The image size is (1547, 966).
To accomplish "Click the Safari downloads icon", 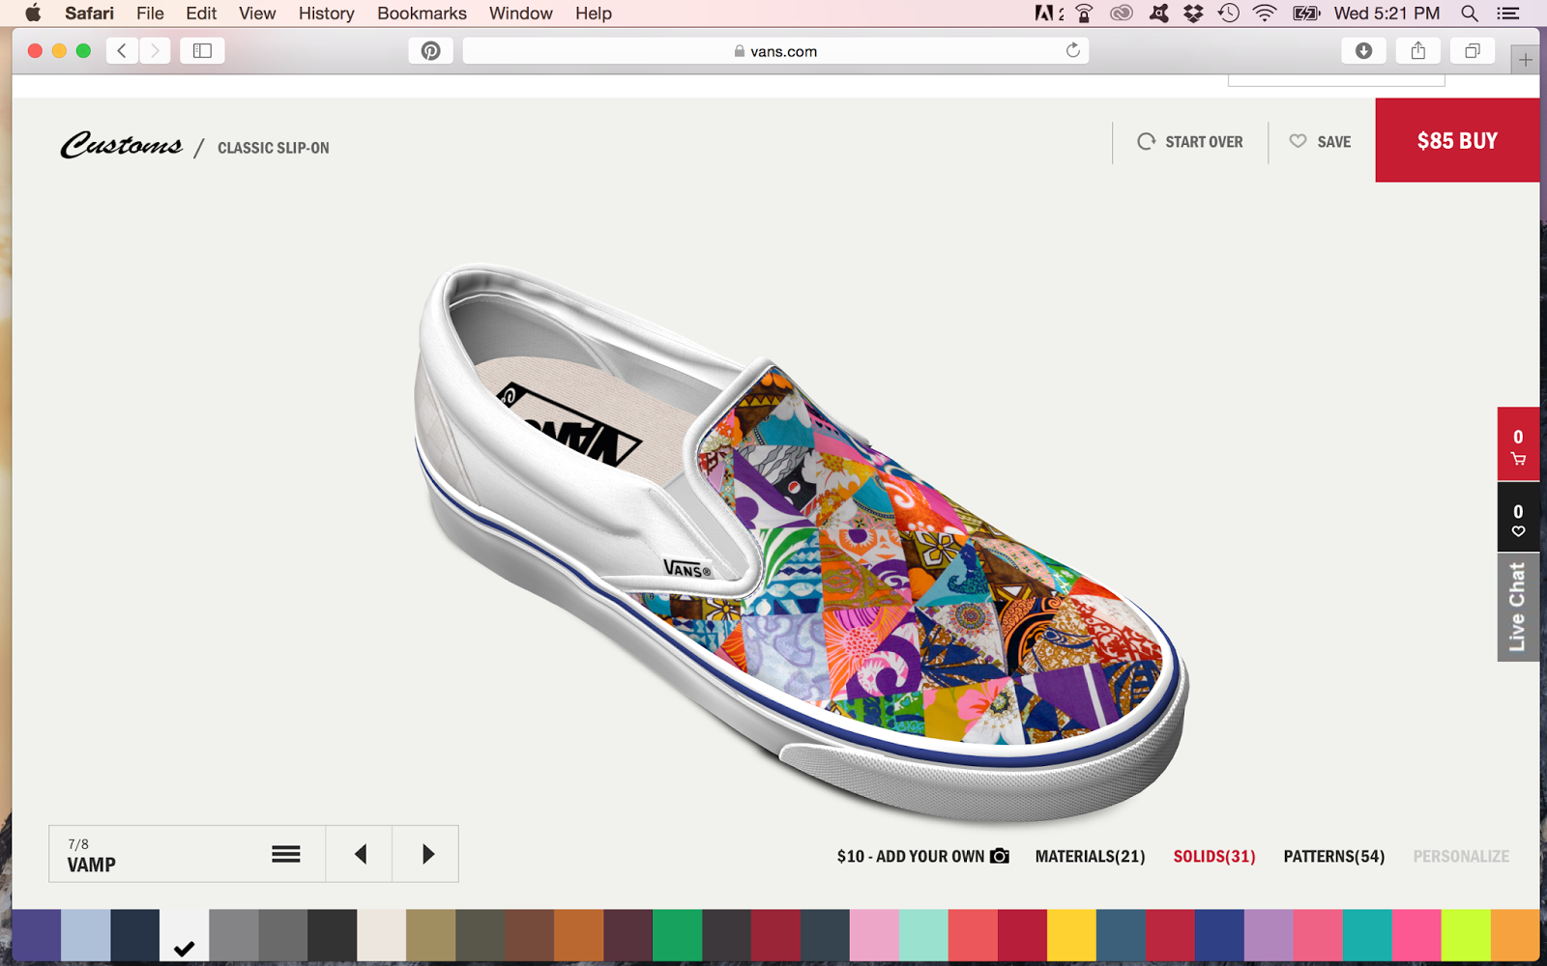I will click(1363, 50).
